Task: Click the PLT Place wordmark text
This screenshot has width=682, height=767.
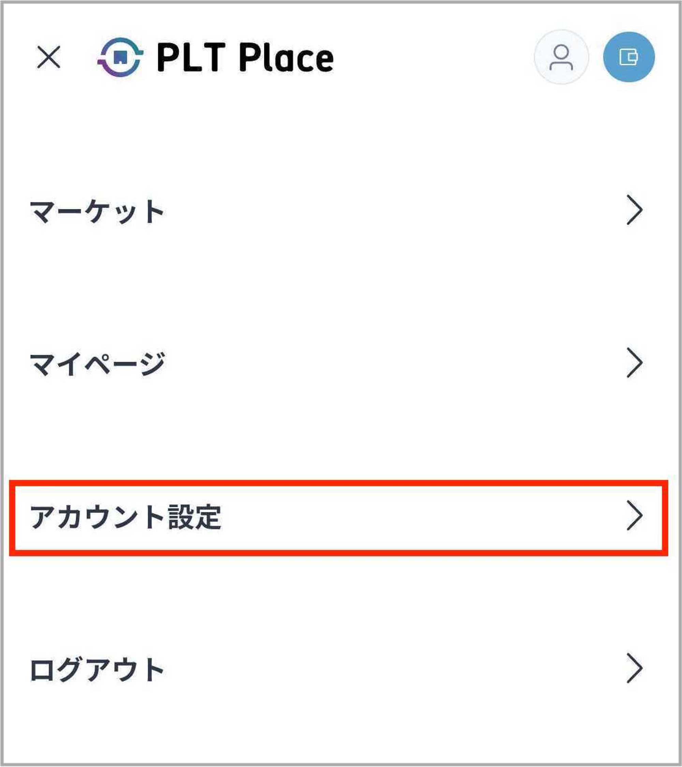Action: pyautogui.click(x=245, y=57)
